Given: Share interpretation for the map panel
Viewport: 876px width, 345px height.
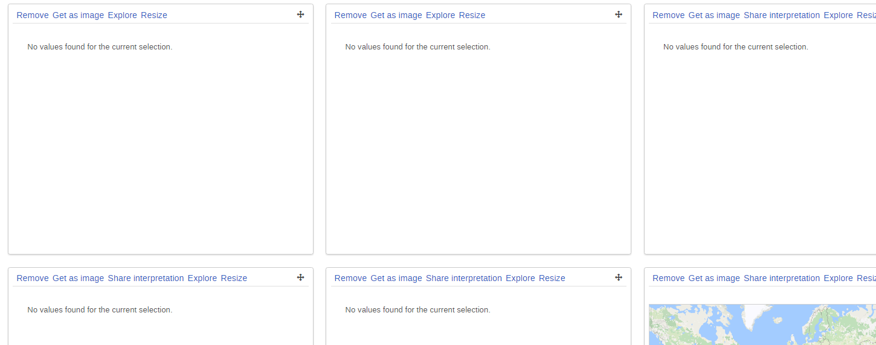Looking at the screenshot, I should coord(782,278).
